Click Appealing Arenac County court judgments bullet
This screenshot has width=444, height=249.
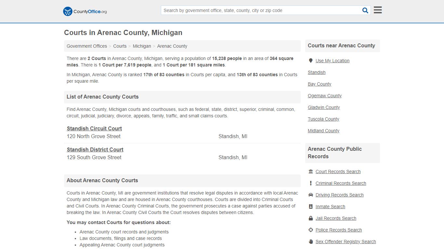[x=122, y=245]
